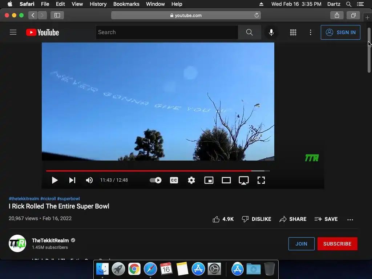Open Notes from the Dock
Image resolution: width=372 pixels, height=279 pixels.
click(182, 269)
